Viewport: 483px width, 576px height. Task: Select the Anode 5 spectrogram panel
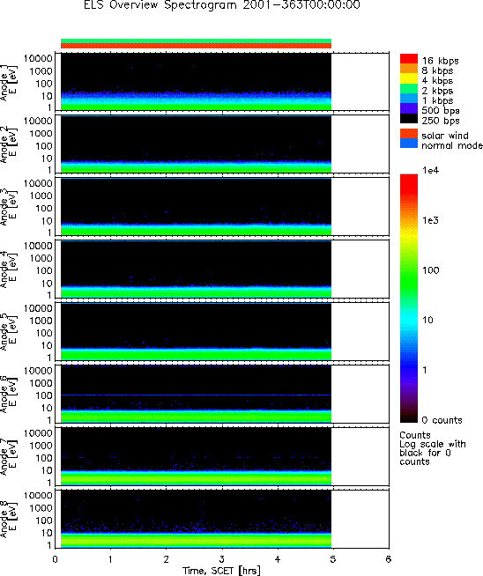(x=222, y=331)
